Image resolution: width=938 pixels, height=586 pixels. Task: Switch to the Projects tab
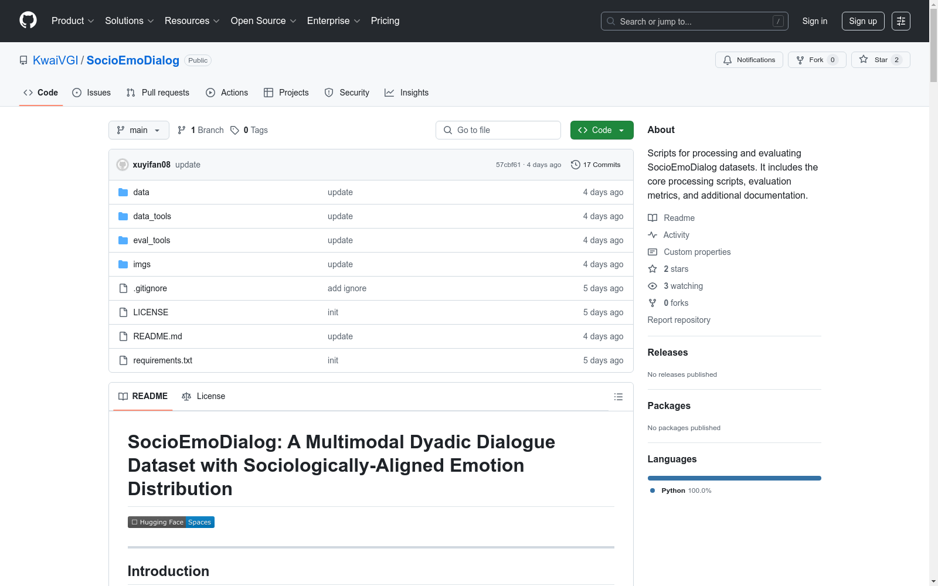286,93
